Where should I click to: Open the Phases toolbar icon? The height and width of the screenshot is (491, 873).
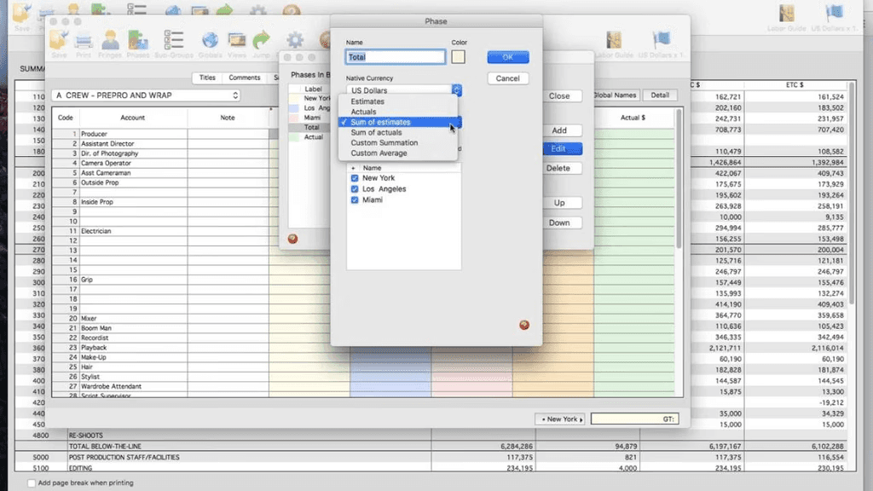pyautogui.click(x=137, y=43)
